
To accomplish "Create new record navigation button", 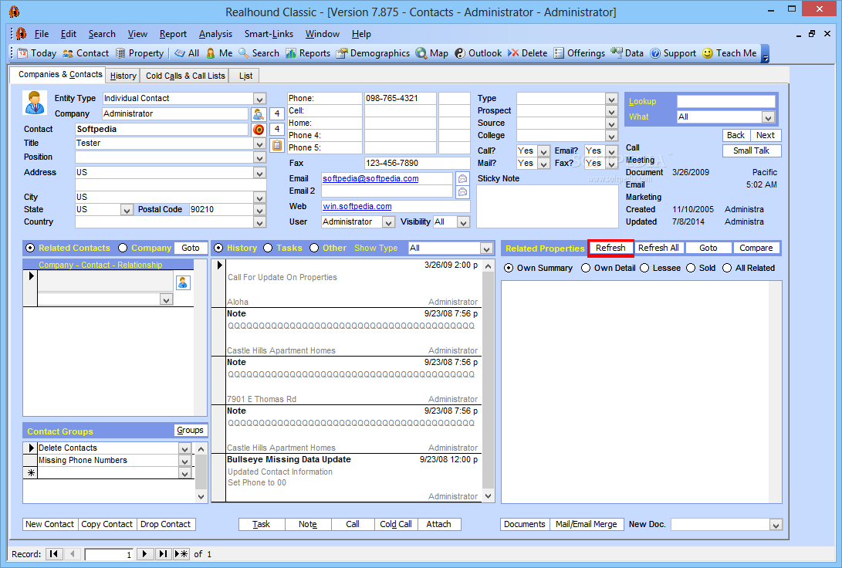I will pyautogui.click(x=181, y=554).
